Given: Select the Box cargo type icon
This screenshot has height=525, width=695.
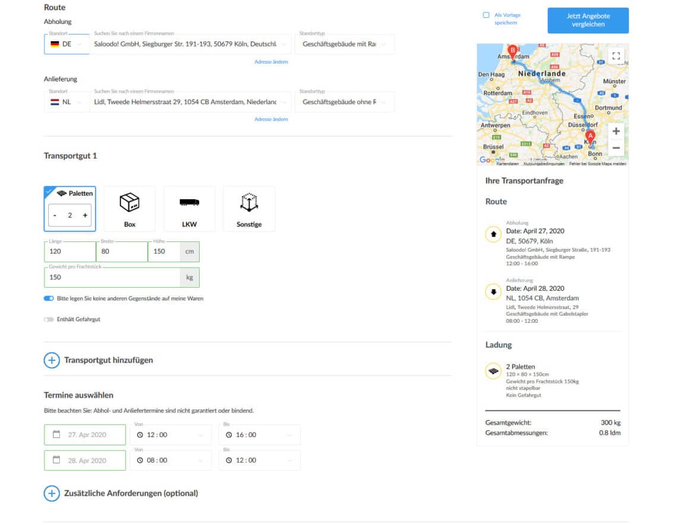Looking at the screenshot, I should (x=129, y=208).
